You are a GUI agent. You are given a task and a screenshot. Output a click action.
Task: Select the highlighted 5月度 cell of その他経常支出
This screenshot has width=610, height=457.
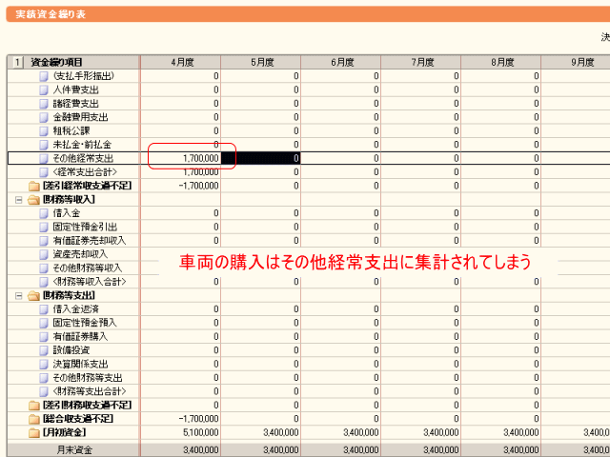(x=261, y=159)
